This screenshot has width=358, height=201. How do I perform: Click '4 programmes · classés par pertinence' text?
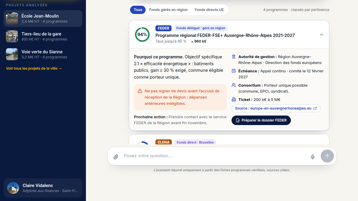[296, 10]
